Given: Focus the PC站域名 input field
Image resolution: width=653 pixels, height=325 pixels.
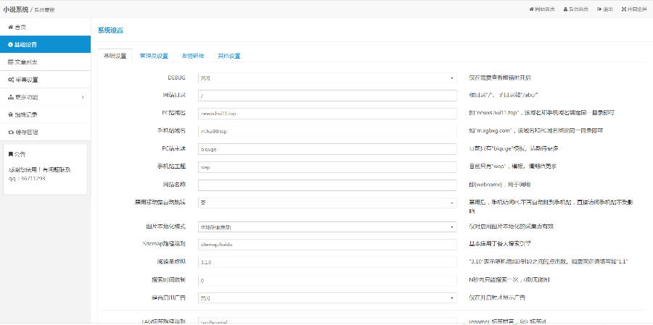Looking at the screenshot, I should pos(327,113).
